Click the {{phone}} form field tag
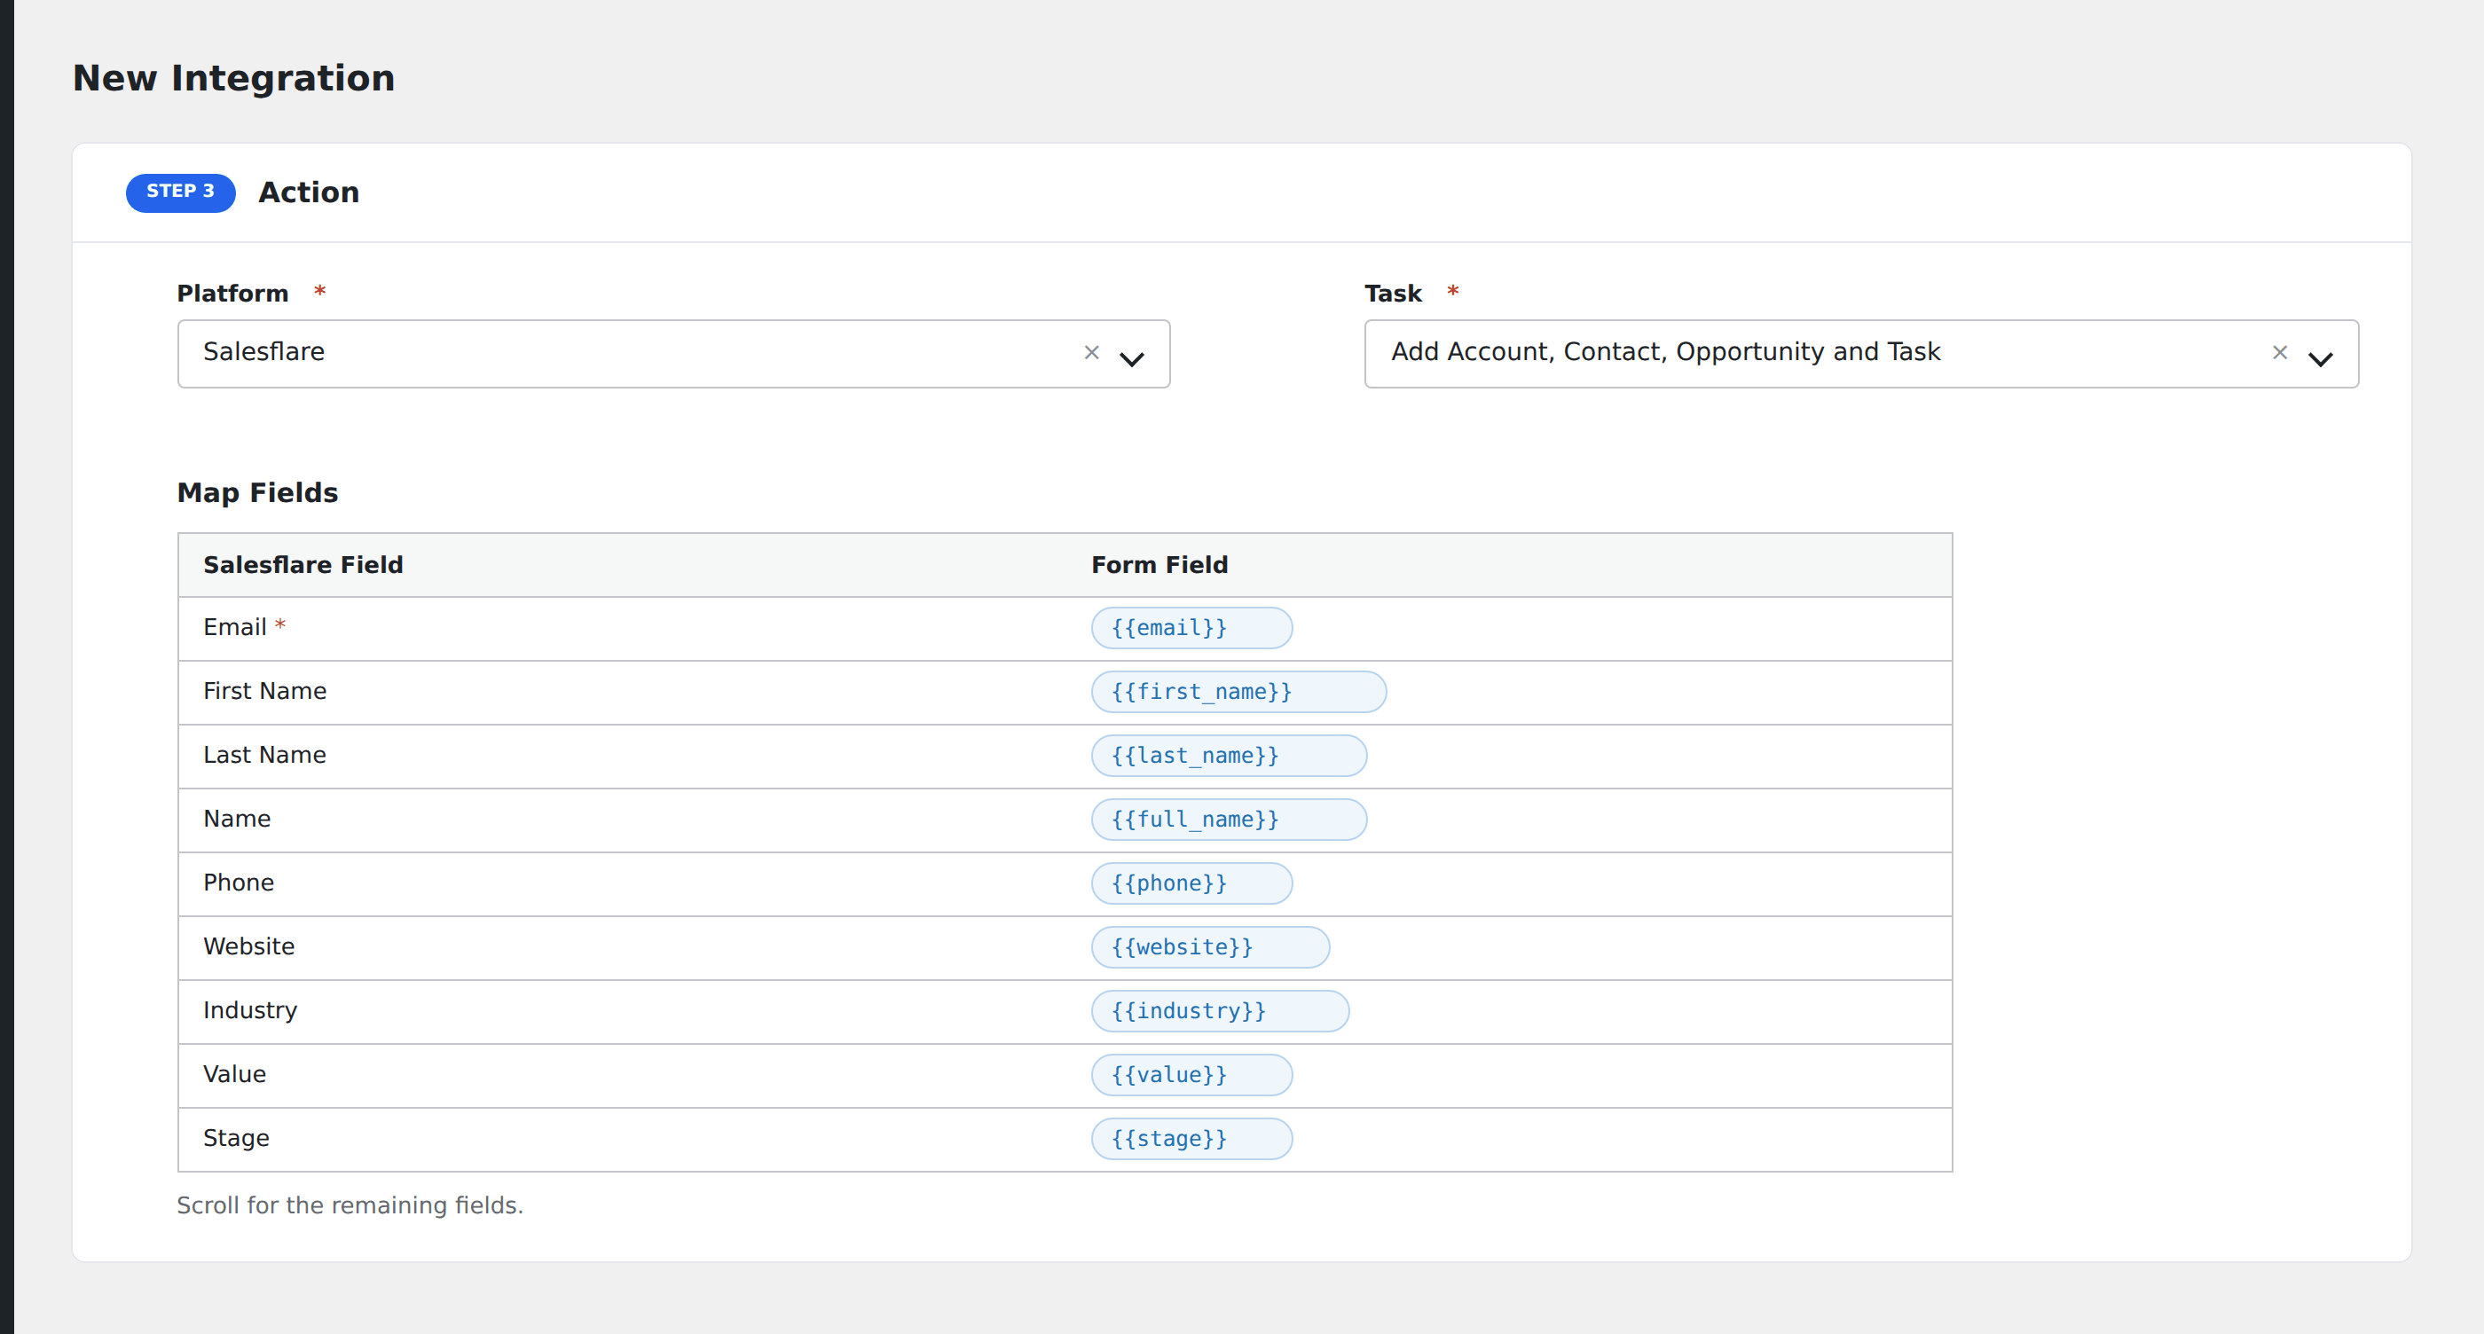 [x=1191, y=883]
